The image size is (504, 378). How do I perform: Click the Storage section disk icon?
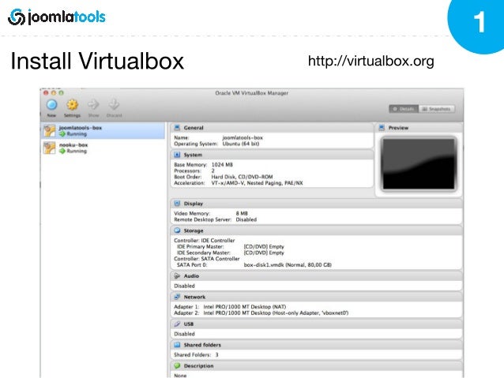pyautogui.click(x=177, y=230)
